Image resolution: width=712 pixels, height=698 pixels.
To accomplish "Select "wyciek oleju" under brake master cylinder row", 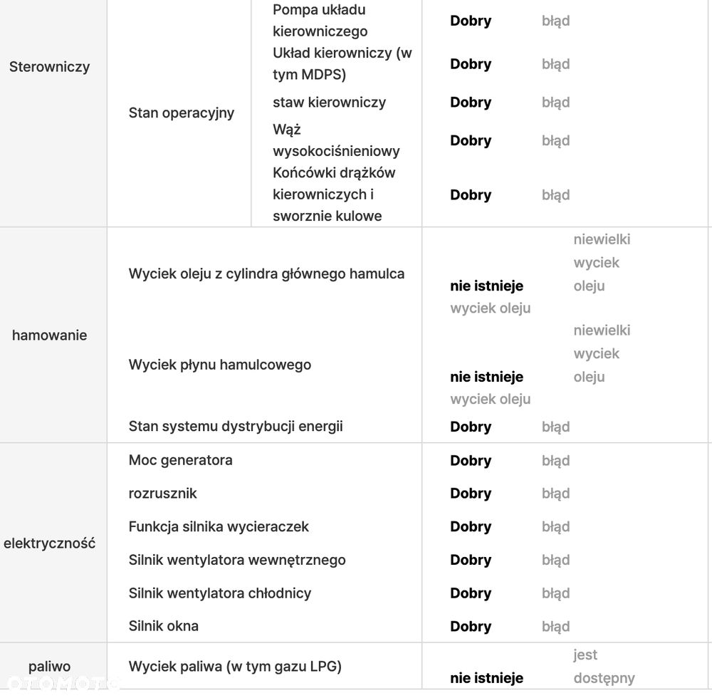I will click(x=491, y=308).
